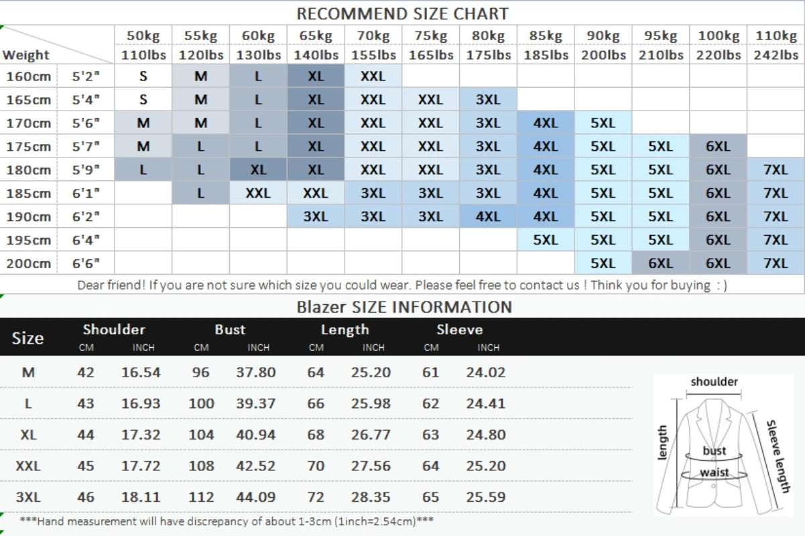Pick the 7XL cell in the 200cm row

click(776, 263)
